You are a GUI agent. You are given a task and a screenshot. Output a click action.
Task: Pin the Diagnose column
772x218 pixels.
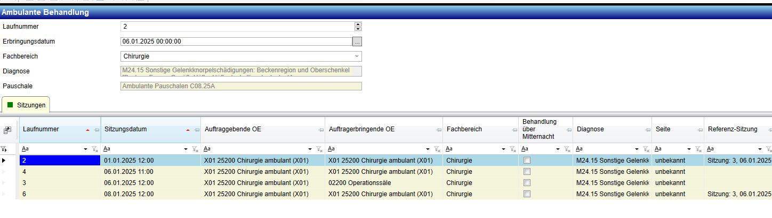coord(647,130)
